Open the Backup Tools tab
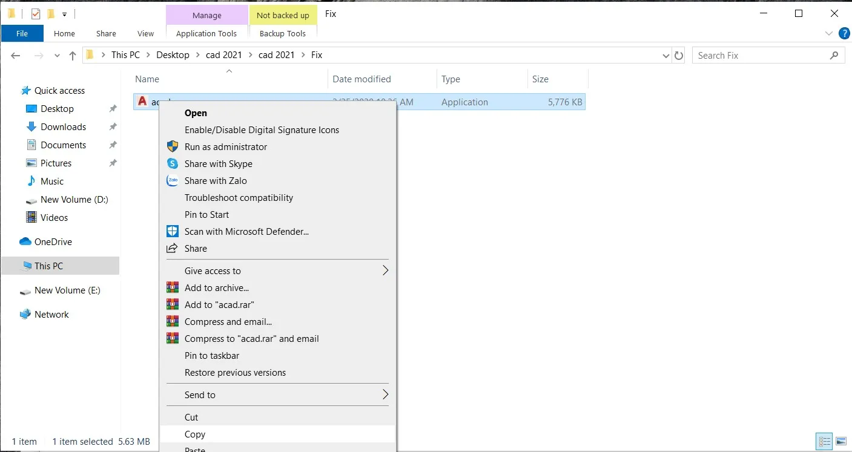Screen dimensions: 852x452 pyautogui.click(x=283, y=33)
